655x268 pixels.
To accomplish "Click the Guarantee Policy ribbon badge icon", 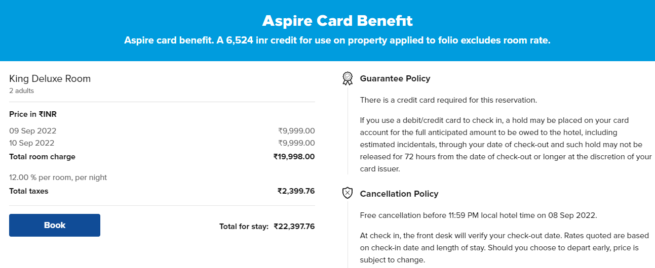I will (348, 78).
